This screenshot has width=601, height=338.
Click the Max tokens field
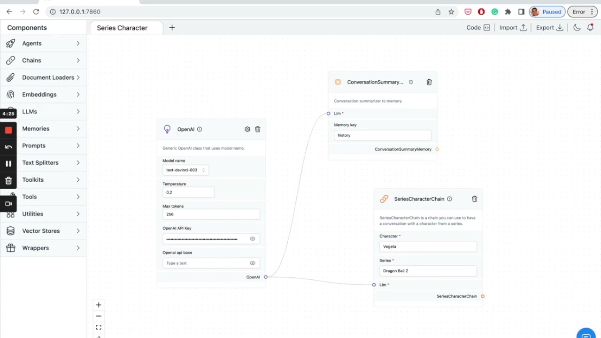click(211, 214)
